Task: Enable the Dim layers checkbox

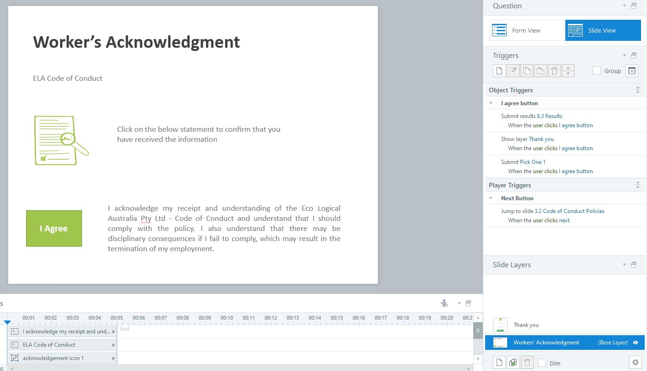Action: [x=542, y=363]
